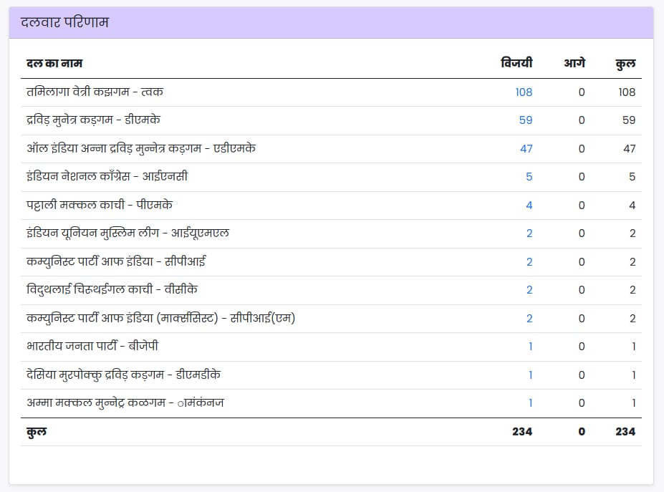Click the कुल column header
The image size is (664, 492).
tap(625, 64)
